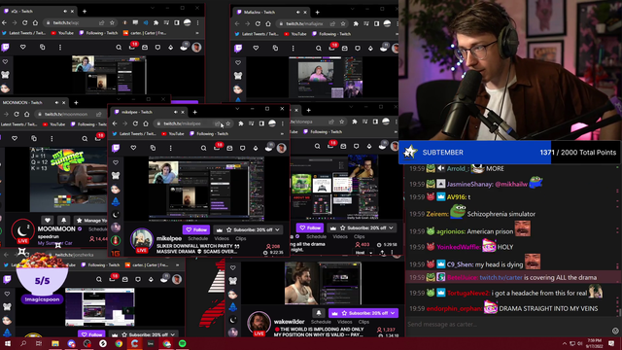Open Videos tab on mikelpee channel

(222, 238)
